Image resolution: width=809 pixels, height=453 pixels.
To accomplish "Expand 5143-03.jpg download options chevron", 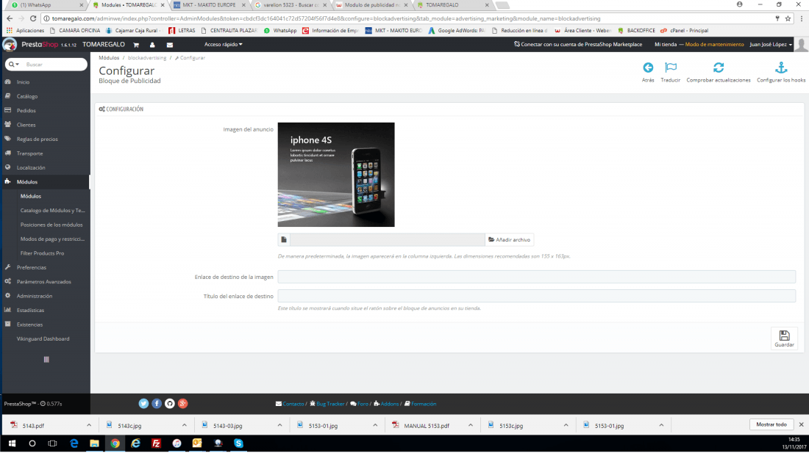I will [279, 425].
